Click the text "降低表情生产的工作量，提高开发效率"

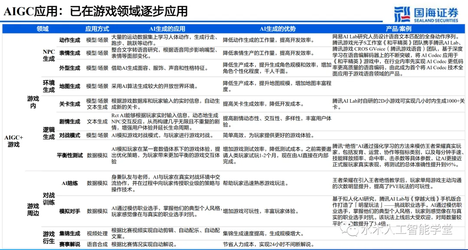coord(269,53)
